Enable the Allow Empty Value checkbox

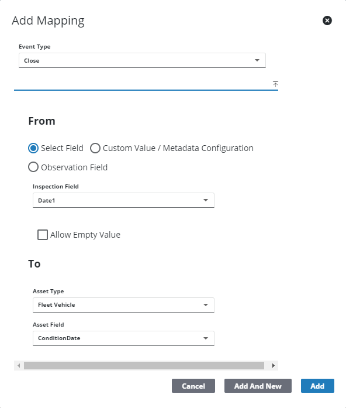click(43, 235)
